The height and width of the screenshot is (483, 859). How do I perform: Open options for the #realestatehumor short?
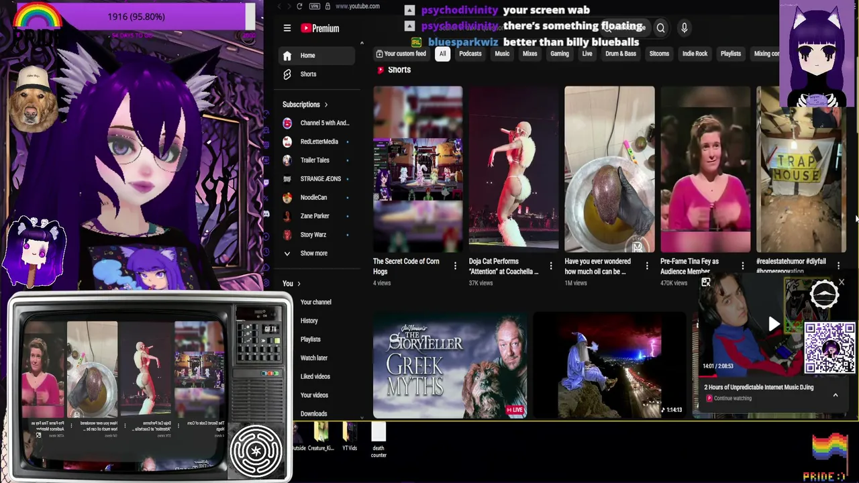click(x=839, y=266)
